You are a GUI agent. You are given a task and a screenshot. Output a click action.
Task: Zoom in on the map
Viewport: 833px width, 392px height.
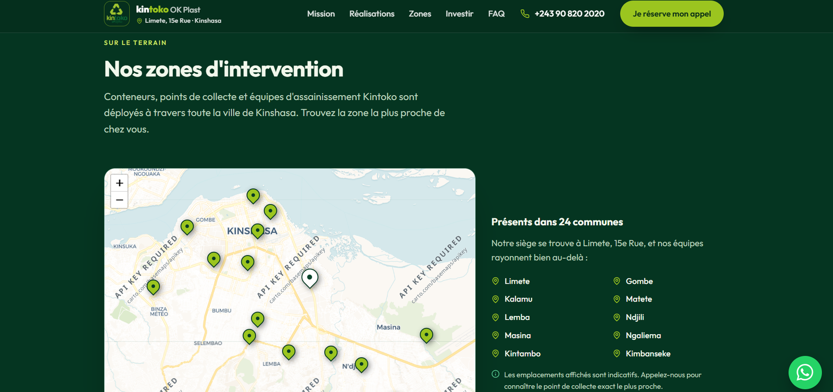[119, 183]
